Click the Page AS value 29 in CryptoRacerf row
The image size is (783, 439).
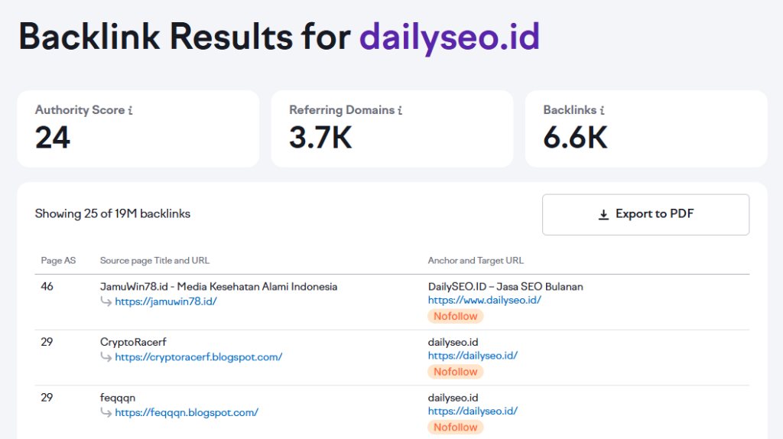click(x=47, y=342)
